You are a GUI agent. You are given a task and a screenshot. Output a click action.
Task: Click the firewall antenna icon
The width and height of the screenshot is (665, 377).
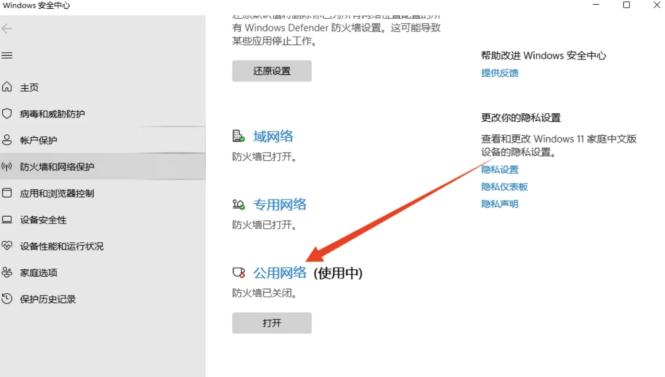[x=7, y=166]
